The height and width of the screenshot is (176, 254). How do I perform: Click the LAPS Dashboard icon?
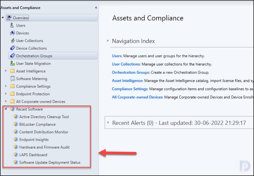pyautogui.click(x=16, y=155)
